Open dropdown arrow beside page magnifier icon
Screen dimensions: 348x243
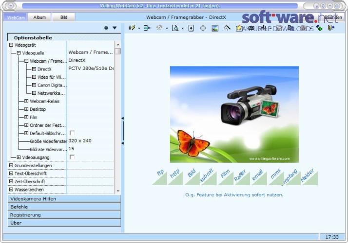click(x=183, y=28)
